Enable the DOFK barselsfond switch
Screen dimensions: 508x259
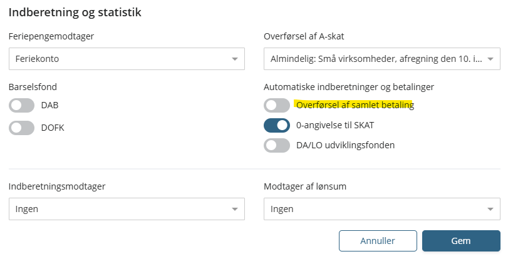[x=21, y=128]
